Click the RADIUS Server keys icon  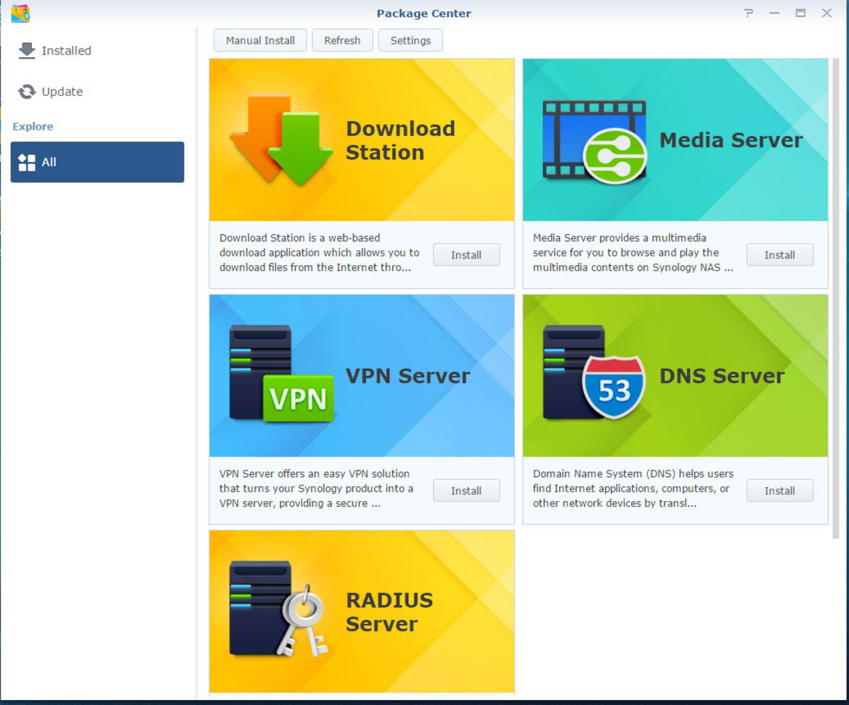coord(279,609)
